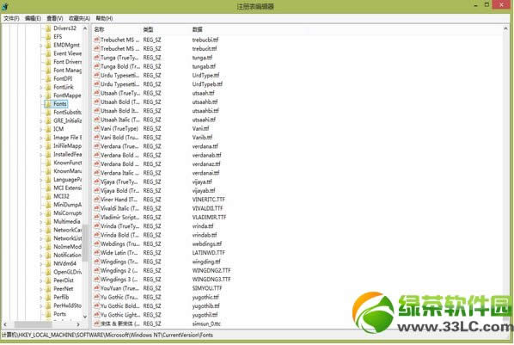The width and height of the screenshot is (514, 345).
Task: Select the PeerNet tree key
Action: pyautogui.click(x=64, y=288)
